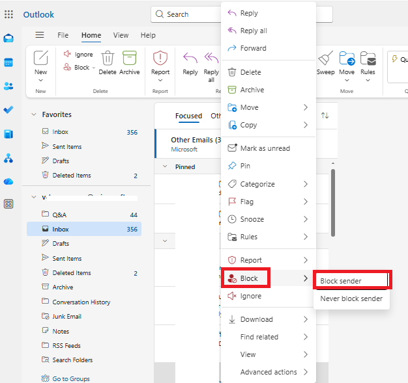Choose Pin in the context menu
The width and height of the screenshot is (408, 383).
[x=269, y=166]
